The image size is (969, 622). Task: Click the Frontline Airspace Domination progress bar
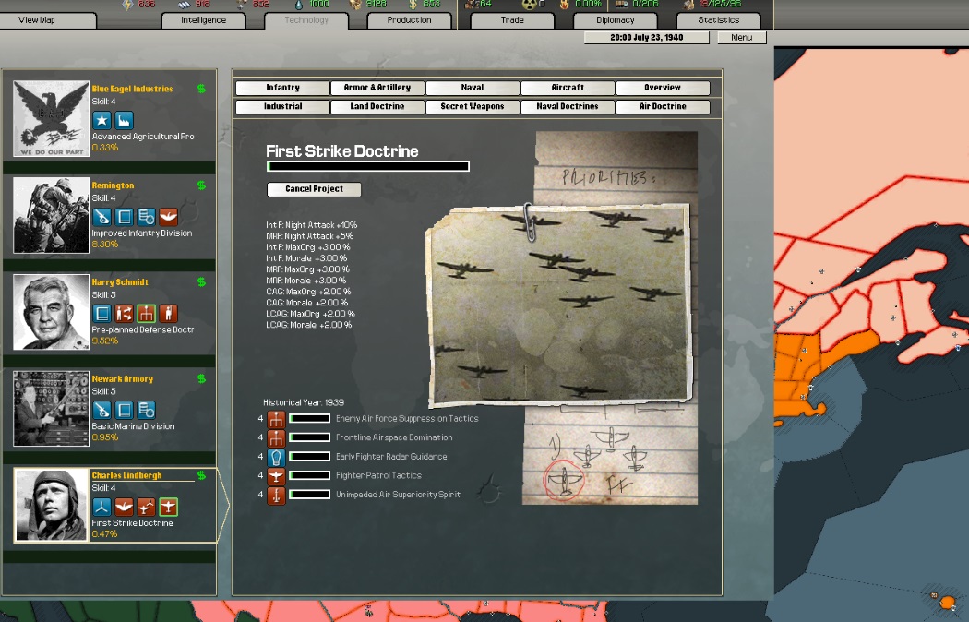[309, 437]
